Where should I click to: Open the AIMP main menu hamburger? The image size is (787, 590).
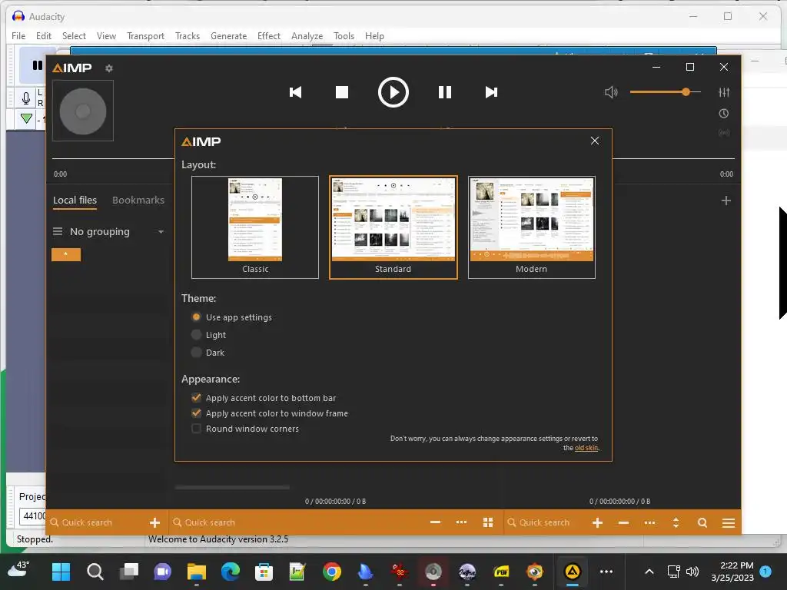click(x=729, y=522)
